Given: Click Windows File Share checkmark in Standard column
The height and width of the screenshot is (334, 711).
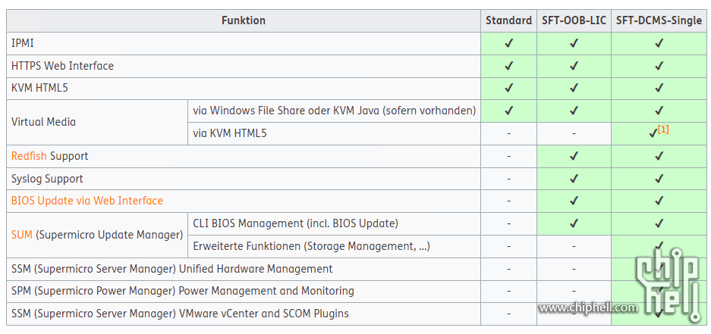Looking at the screenshot, I should pos(508,110).
